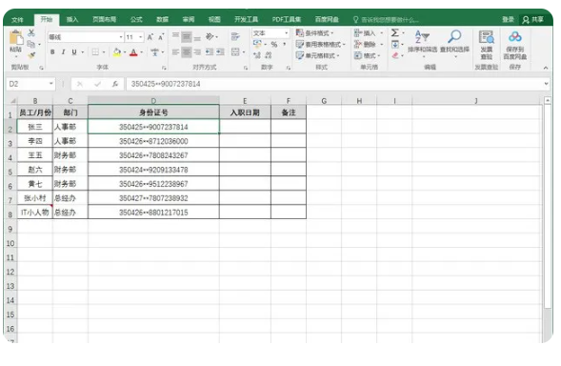Switch to Insert (插入) tab
Viewport: 561px width, 366px height.
(x=72, y=19)
